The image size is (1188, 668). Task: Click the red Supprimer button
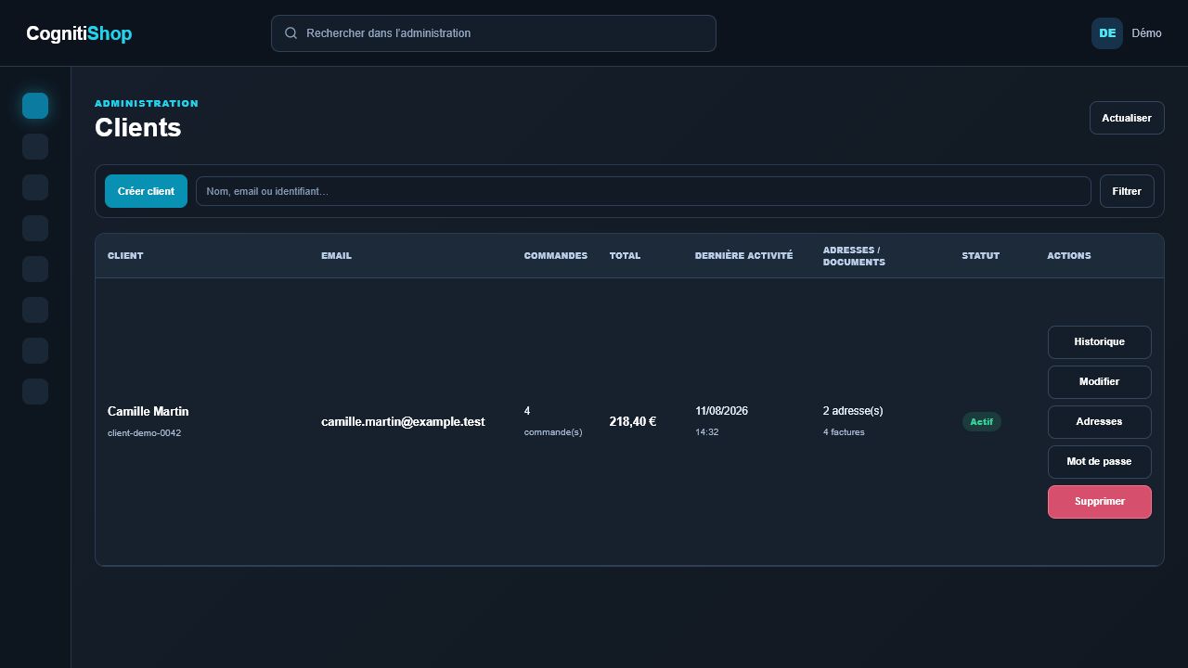click(x=1100, y=502)
